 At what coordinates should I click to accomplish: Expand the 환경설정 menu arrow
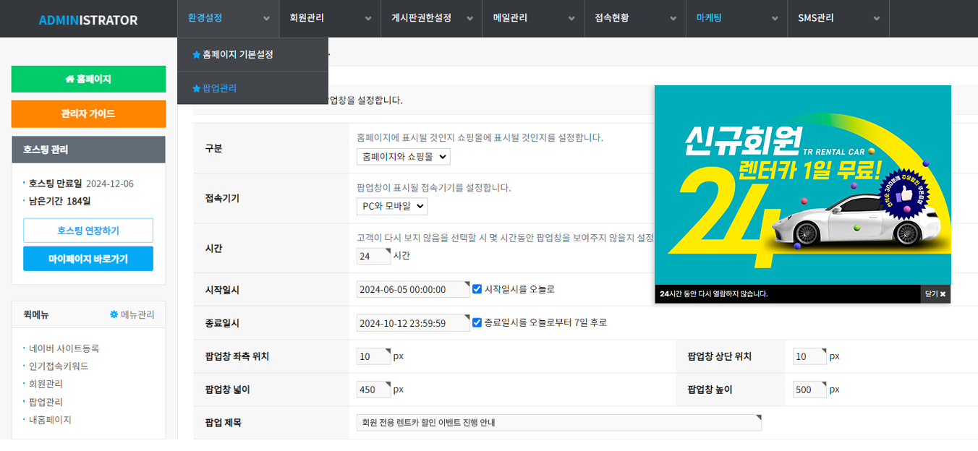(266, 19)
